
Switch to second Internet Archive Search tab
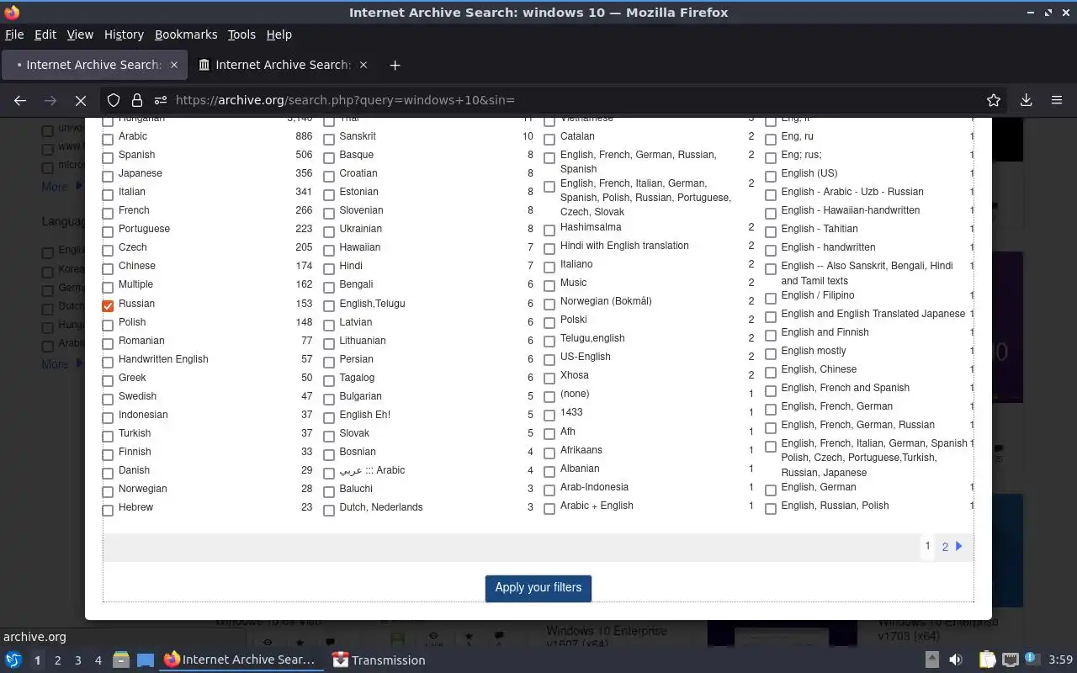pyautogui.click(x=283, y=65)
